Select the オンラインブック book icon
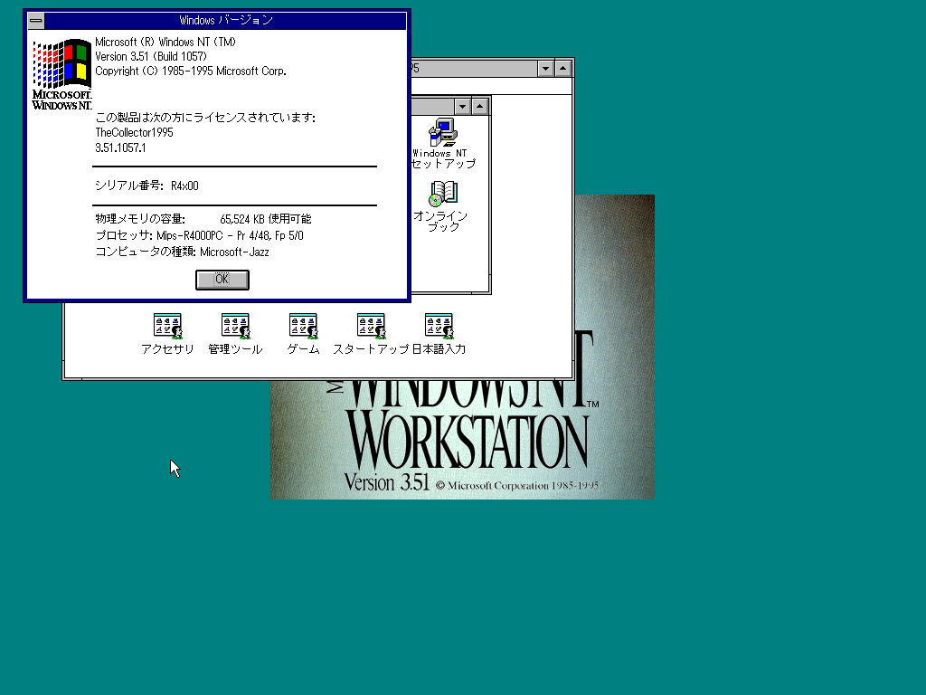Viewport: 926px width, 695px height. coord(442,193)
